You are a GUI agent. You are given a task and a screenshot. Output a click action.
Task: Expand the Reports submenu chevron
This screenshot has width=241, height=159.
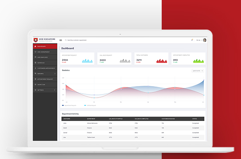[x=55, y=74]
